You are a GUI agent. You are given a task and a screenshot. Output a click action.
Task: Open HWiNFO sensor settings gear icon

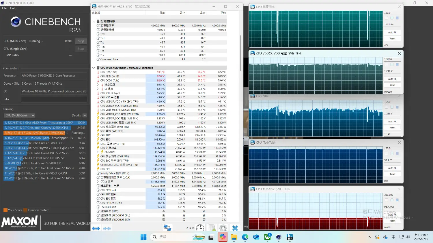223,228
